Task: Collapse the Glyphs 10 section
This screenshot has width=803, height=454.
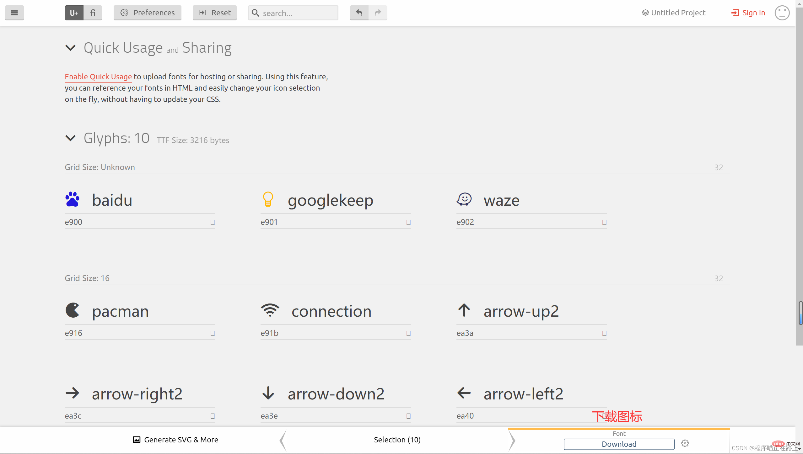Action: pos(71,138)
